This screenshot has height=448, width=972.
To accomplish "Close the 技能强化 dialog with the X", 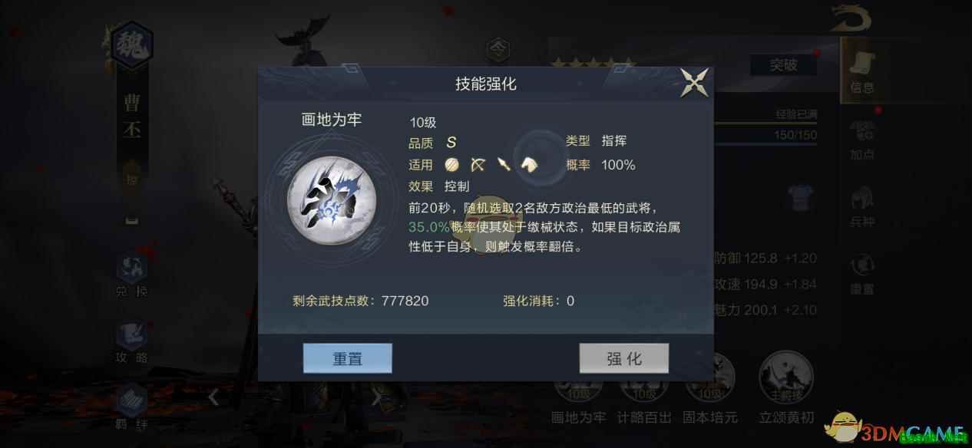I will 694,83.
